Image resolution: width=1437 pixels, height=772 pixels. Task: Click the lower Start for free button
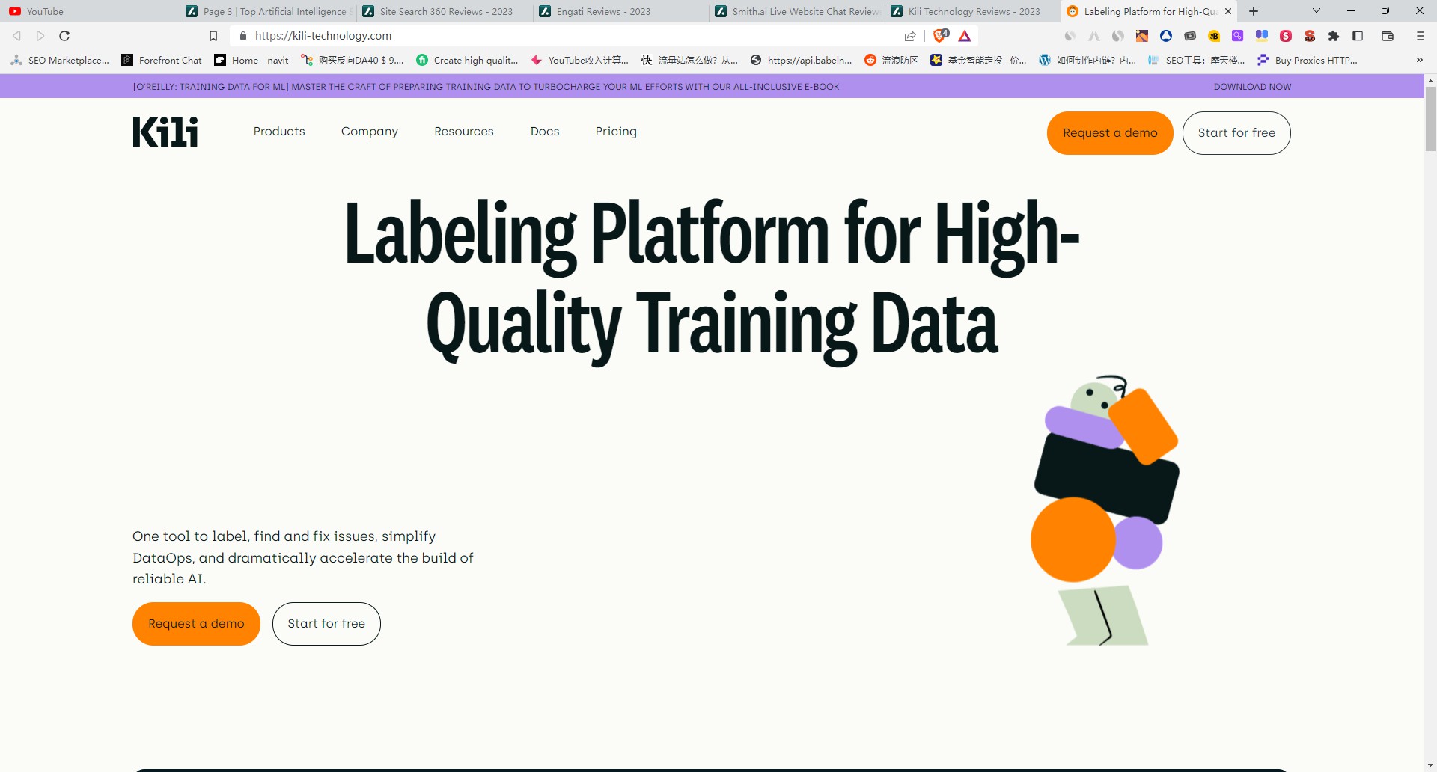[326, 624]
